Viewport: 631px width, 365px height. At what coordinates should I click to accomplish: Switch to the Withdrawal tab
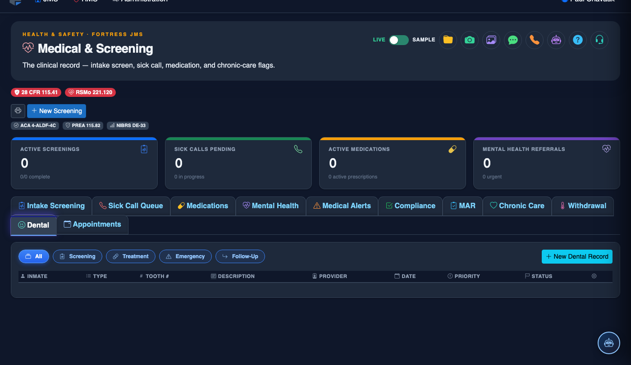tap(583, 206)
